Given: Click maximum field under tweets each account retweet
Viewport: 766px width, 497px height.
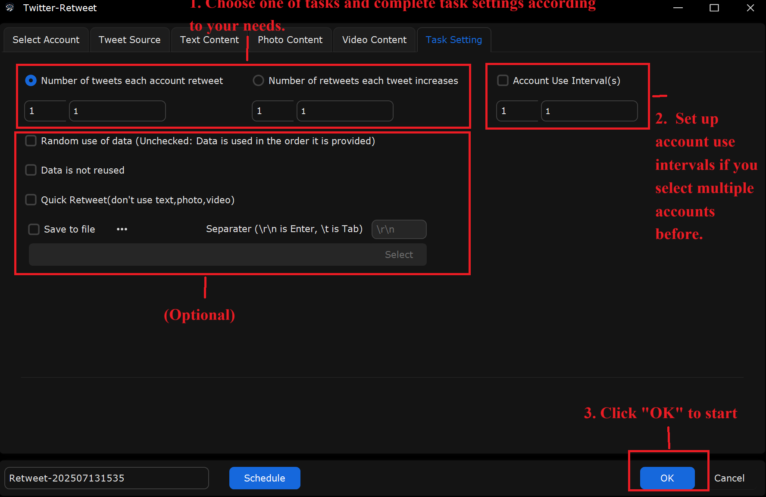Looking at the screenshot, I should [117, 111].
